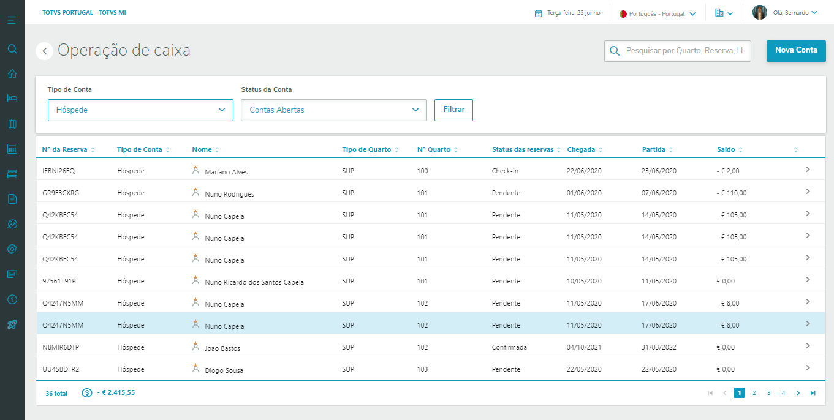Click the search by Quarto, Reserva field
Screen dimensions: 834x420
click(683, 51)
